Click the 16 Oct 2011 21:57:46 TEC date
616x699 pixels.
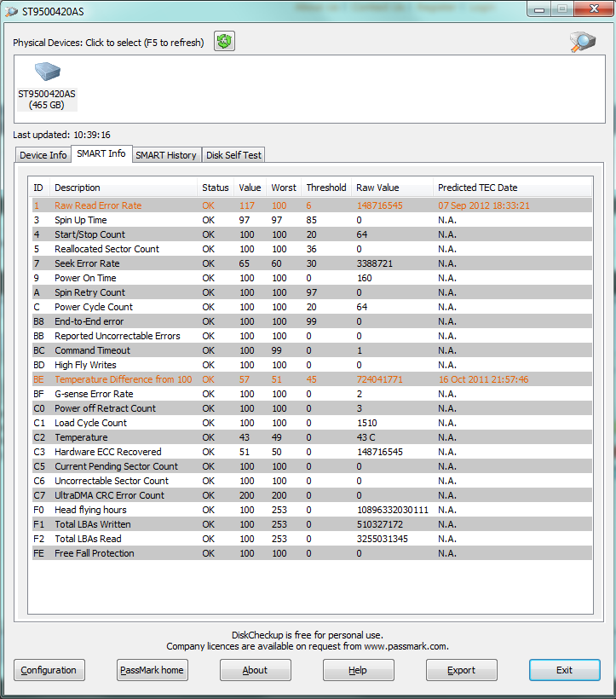(484, 379)
